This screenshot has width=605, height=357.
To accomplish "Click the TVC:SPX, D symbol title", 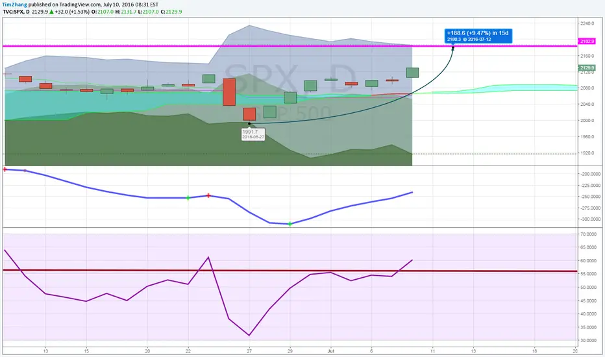I will 16,12.
